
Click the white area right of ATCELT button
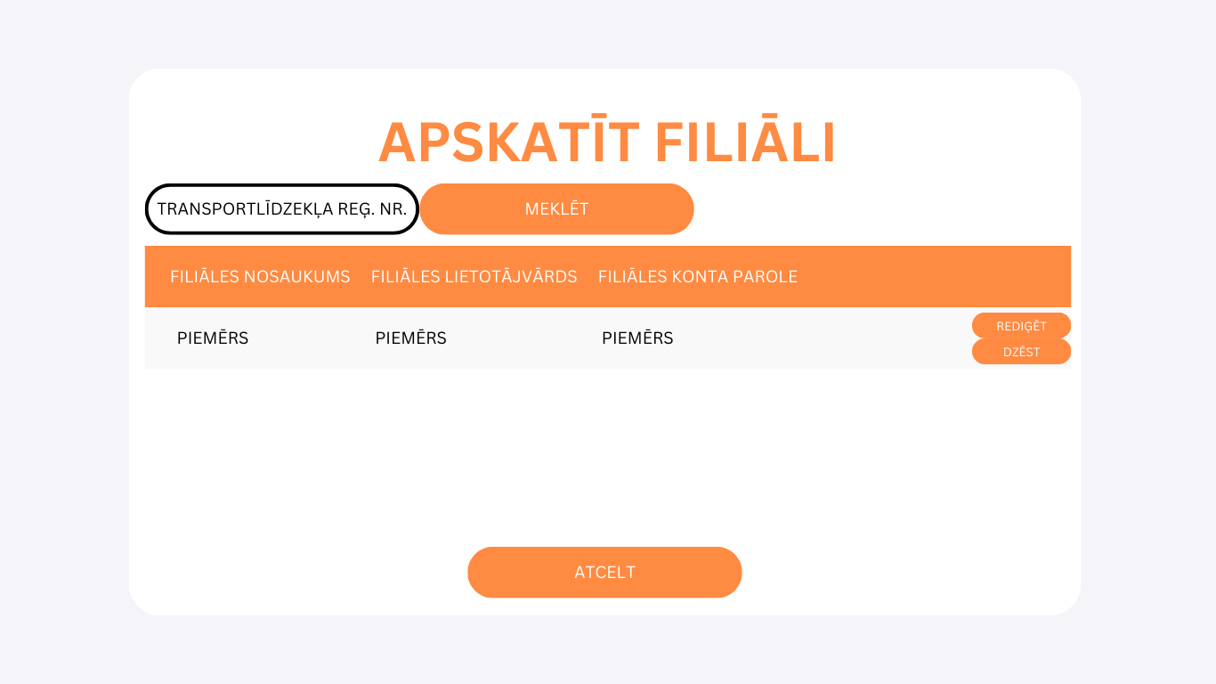pyautogui.click(x=908, y=573)
